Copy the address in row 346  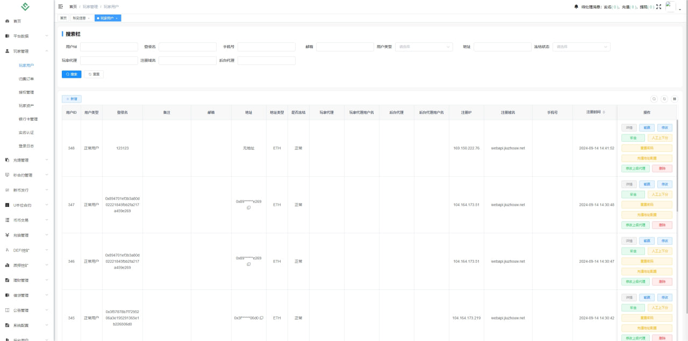[x=249, y=264]
